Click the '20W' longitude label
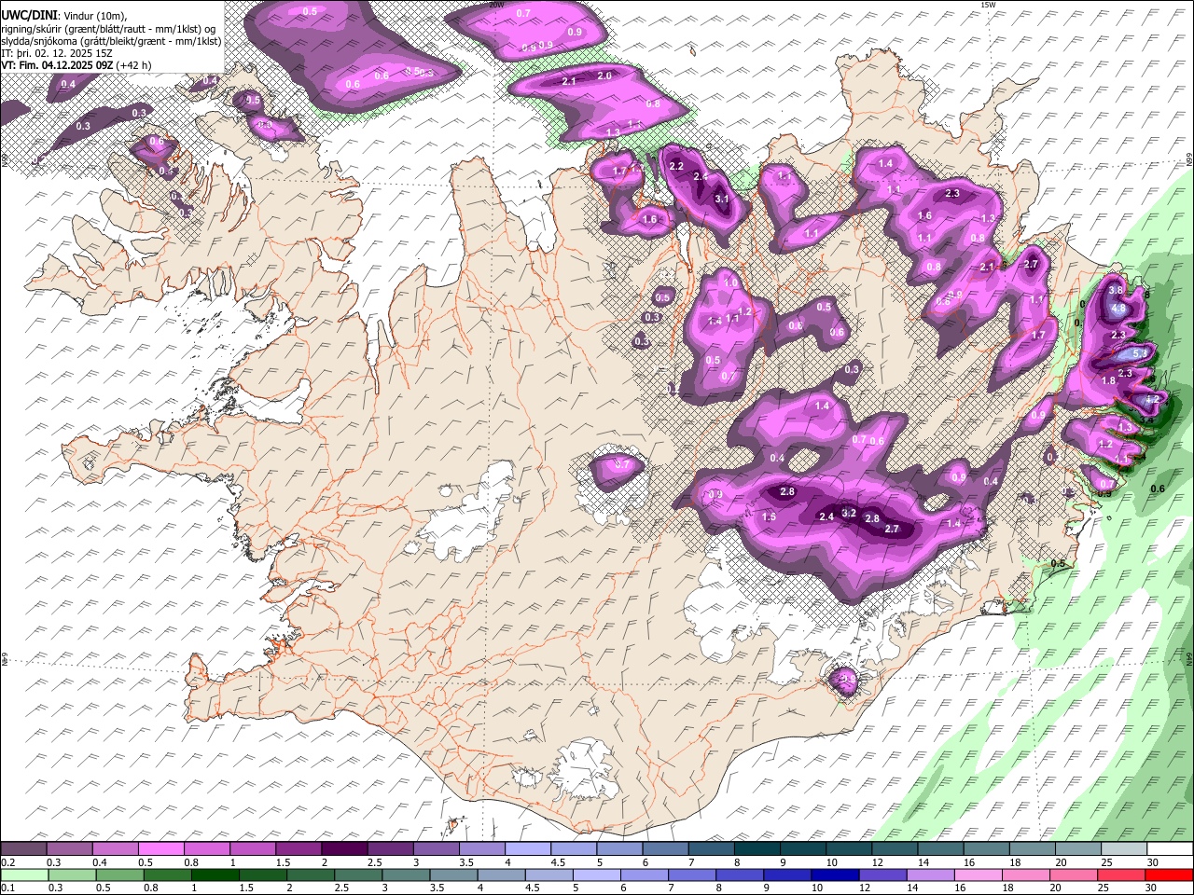This screenshot has height=895, width=1194. point(496,5)
